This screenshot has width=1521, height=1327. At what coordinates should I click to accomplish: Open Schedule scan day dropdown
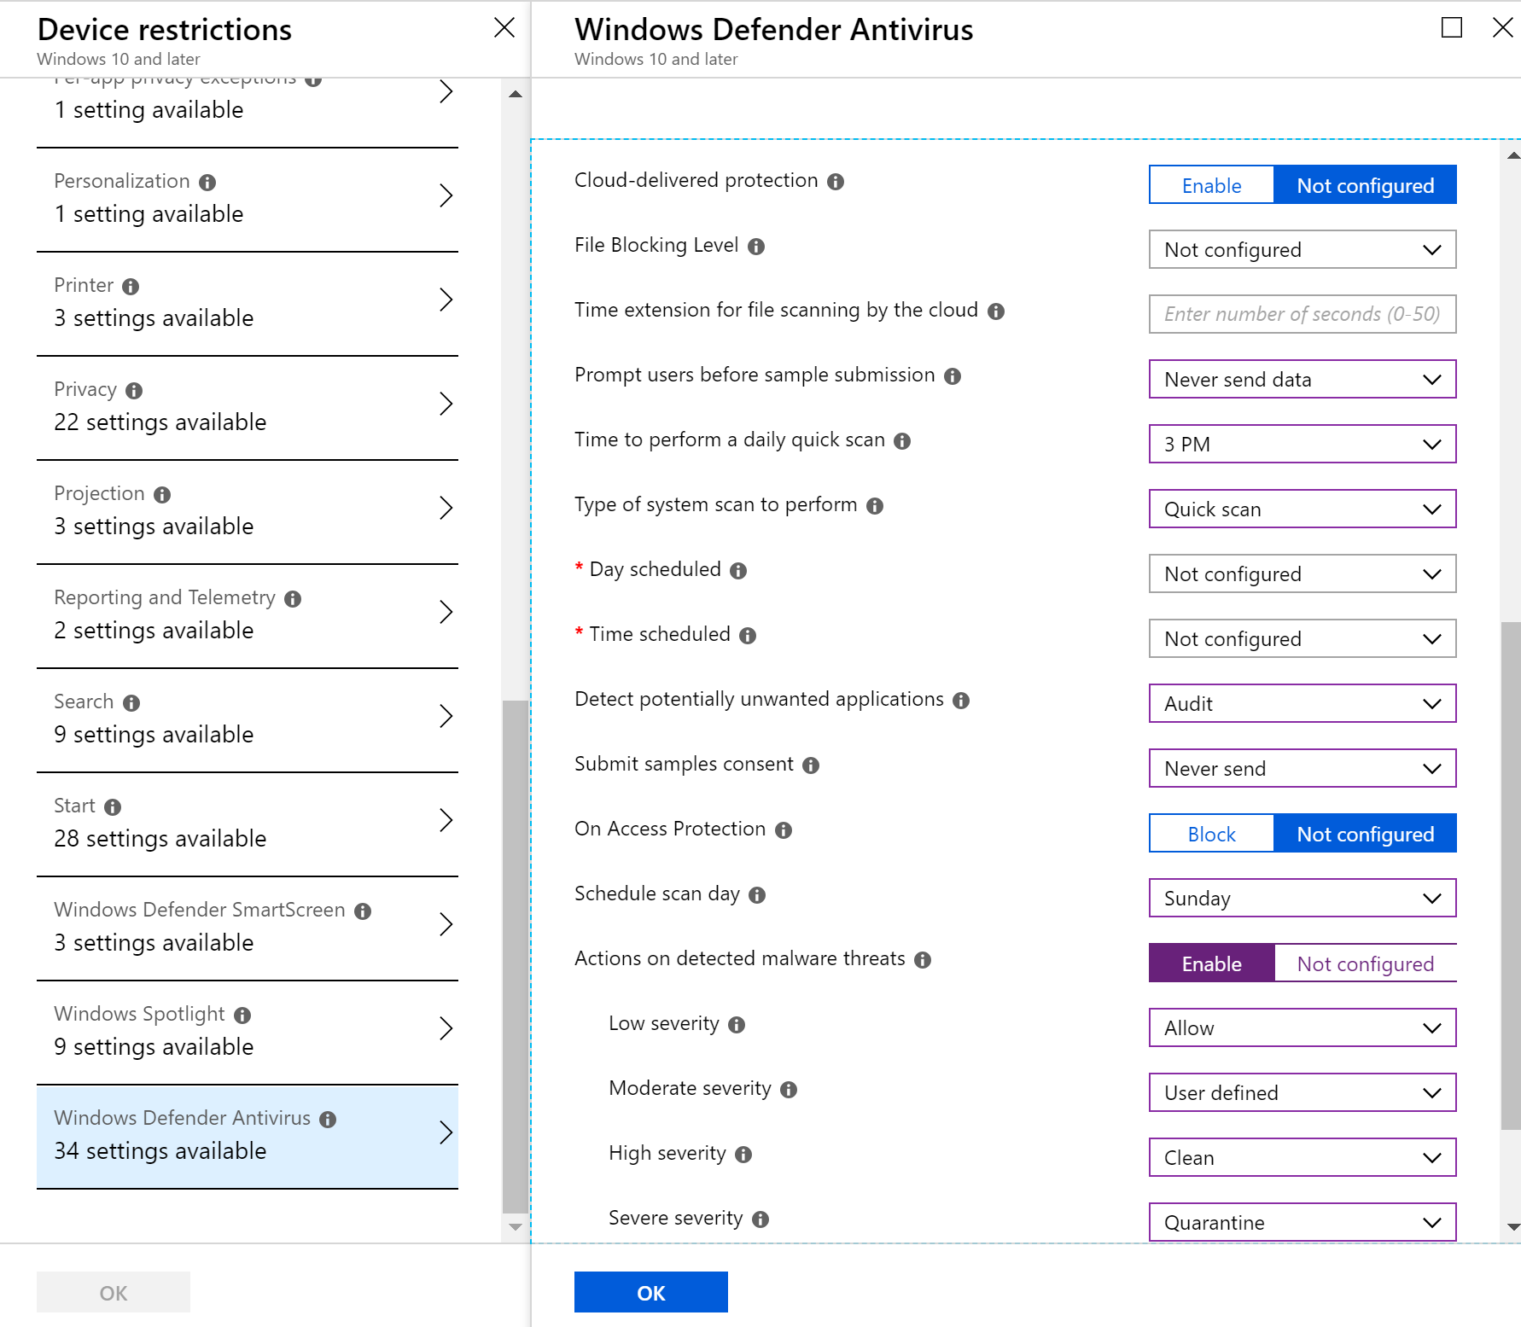click(1302, 898)
